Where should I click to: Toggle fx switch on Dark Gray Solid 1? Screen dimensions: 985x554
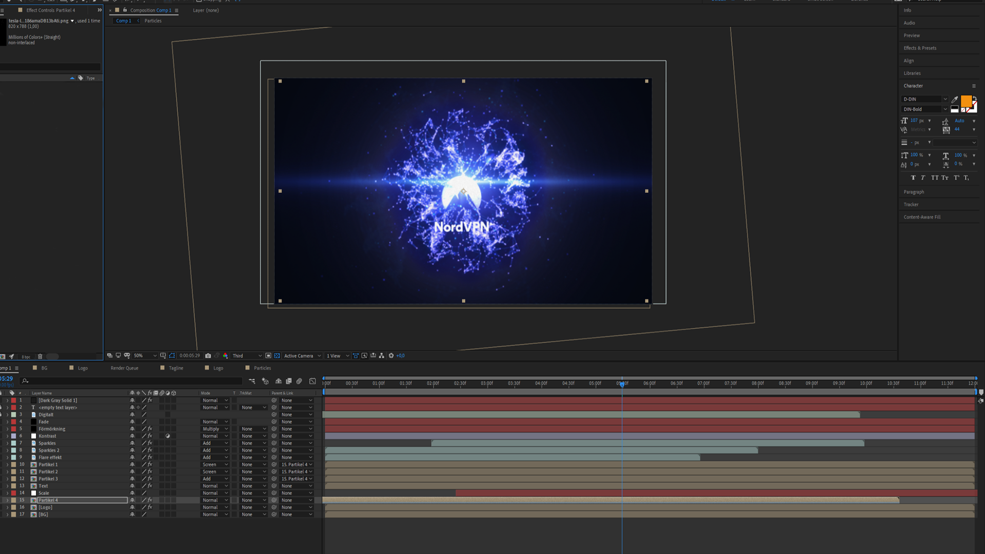tap(150, 401)
